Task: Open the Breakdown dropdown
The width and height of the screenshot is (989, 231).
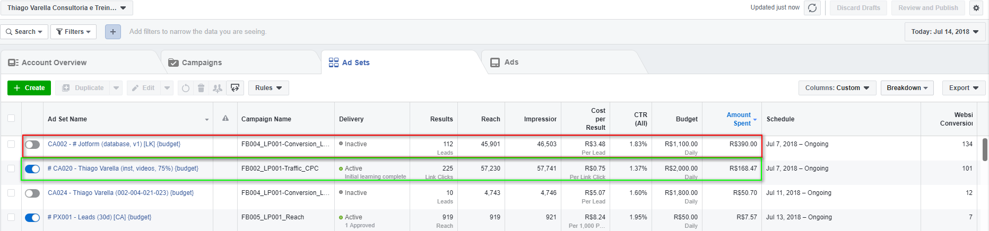Action: coord(907,88)
